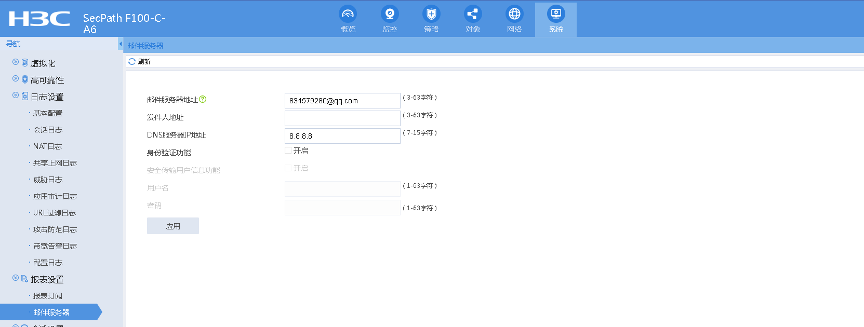Click the 报表设置 report icon

point(24,279)
